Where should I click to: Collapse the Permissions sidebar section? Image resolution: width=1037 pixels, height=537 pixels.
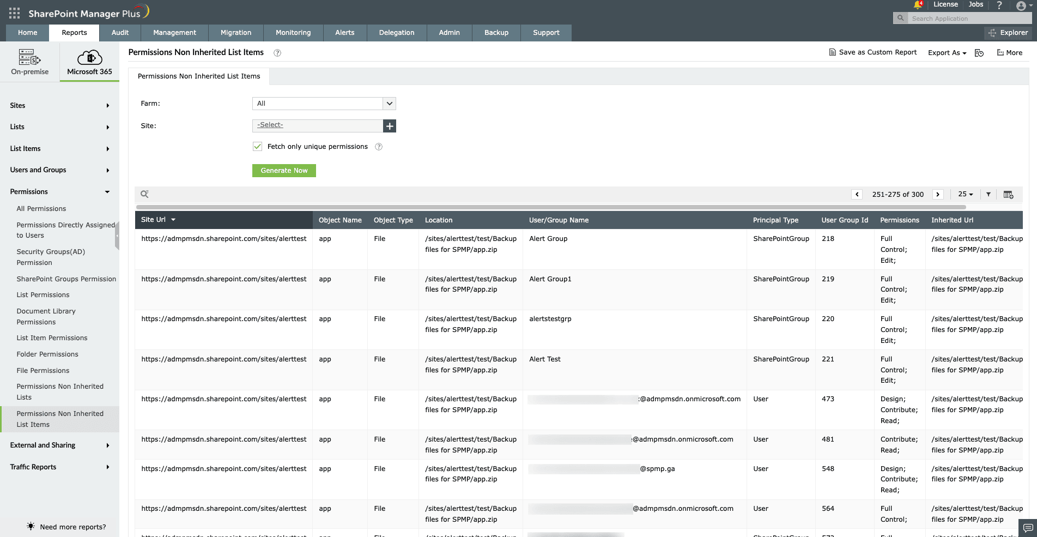(59, 192)
